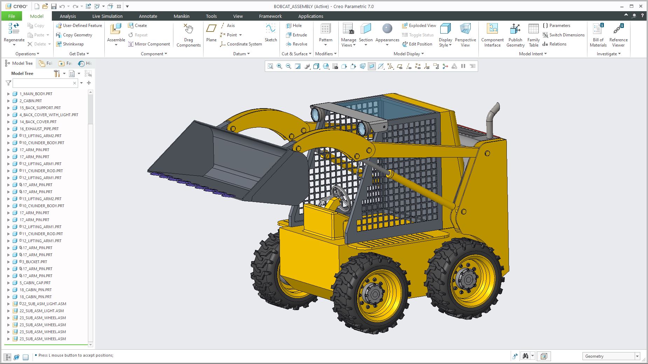648x364 pixels.
Task: Click the Edit Position button
Action: click(417, 44)
